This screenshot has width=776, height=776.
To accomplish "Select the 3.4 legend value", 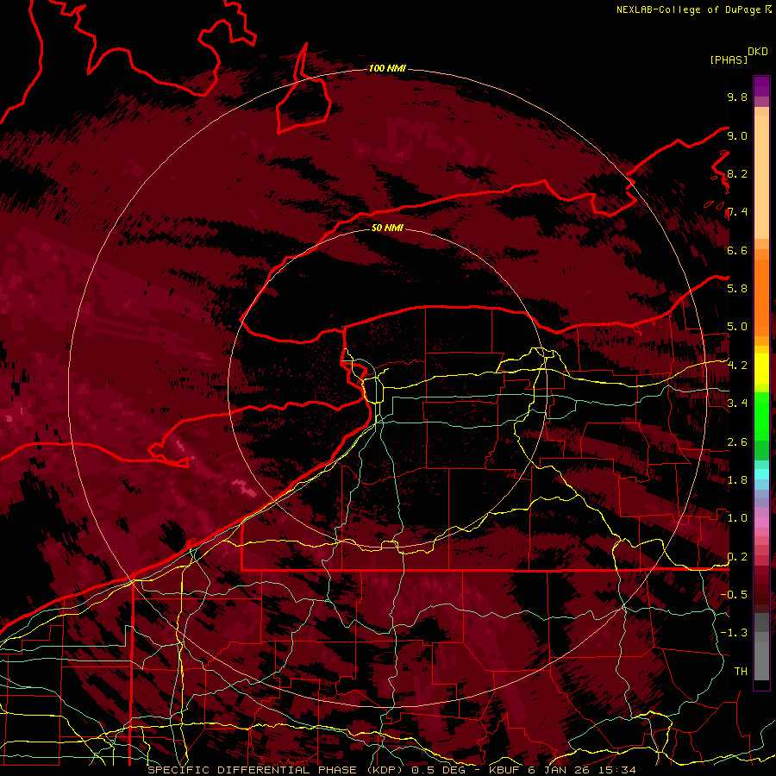I will pos(737,404).
